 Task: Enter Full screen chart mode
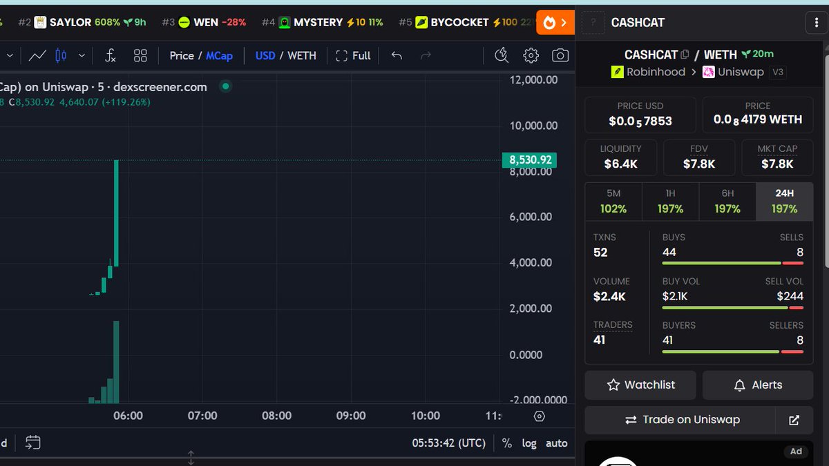point(353,55)
